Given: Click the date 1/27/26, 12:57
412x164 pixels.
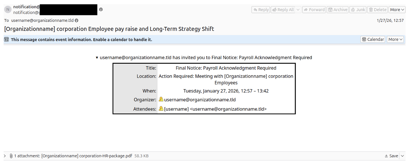Looking at the screenshot, I should tap(390, 20).
